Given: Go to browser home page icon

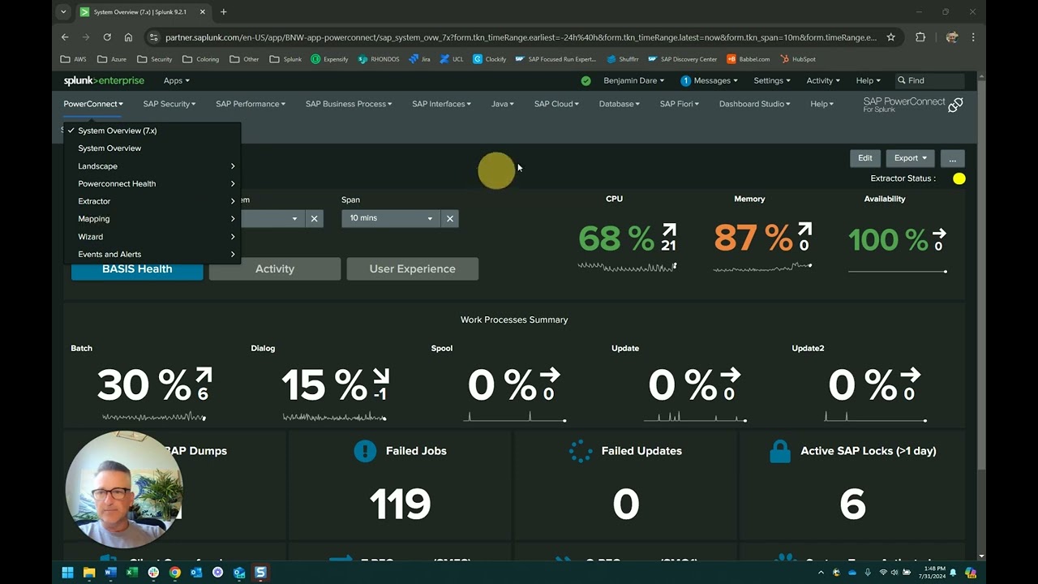Looking at the screenshot, I should pos(128,37).
